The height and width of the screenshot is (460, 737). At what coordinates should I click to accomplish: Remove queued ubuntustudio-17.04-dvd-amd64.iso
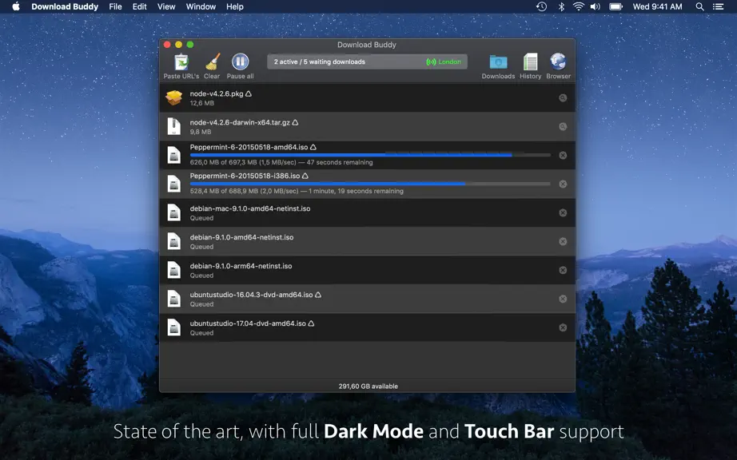[x=563, y=327]
